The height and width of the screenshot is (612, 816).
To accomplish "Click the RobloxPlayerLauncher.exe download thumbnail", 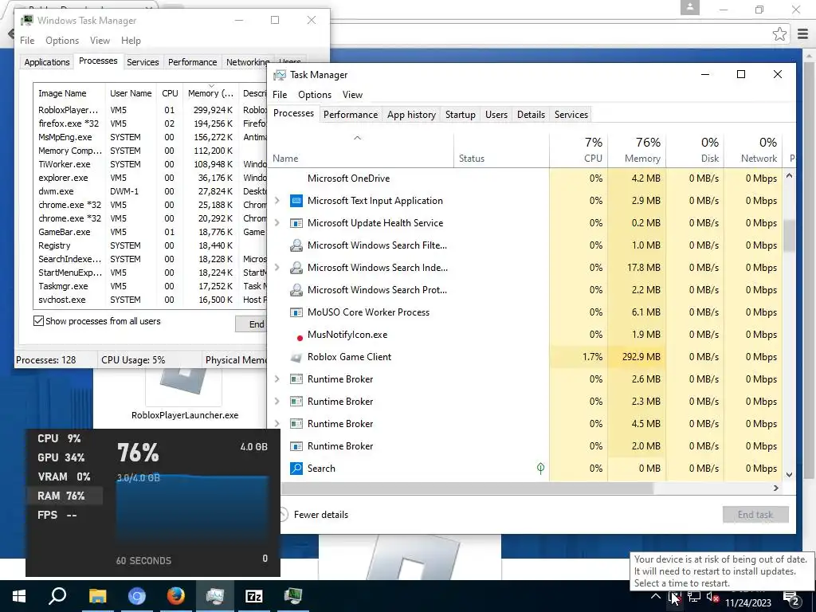I will pos(184,388).
